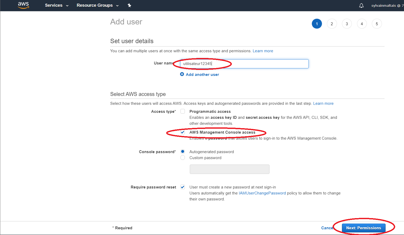The image size is (404, 235).
Task: Jump to wizard step 3 circle
Action: point(347,24)
